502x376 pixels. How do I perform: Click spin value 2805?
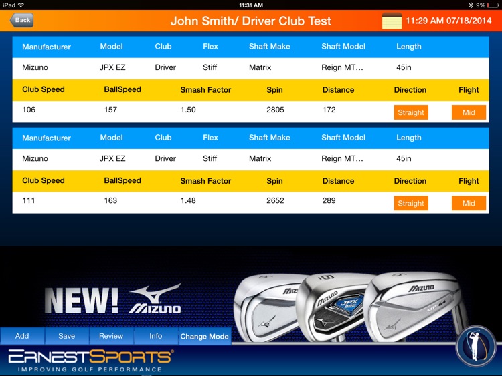pos(275,110)
